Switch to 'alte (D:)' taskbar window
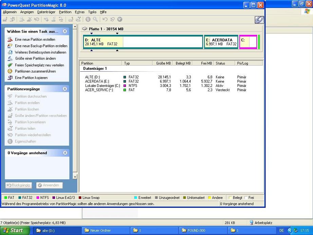 [57, 230]
